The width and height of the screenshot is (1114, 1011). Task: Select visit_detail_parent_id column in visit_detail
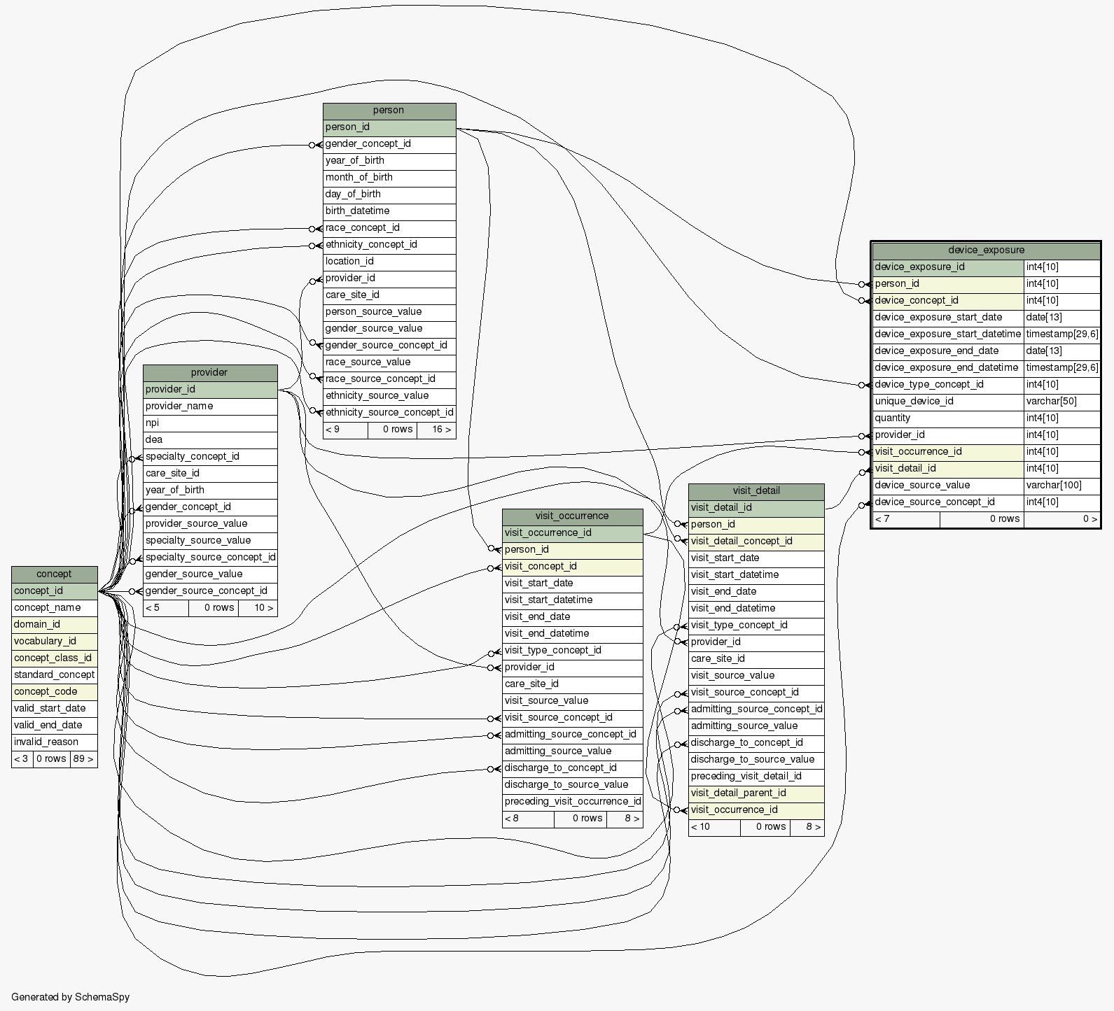738,793
